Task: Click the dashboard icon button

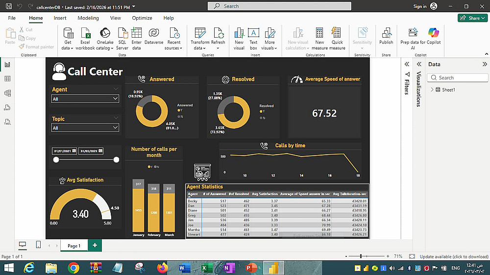Action: click(202, 172)
